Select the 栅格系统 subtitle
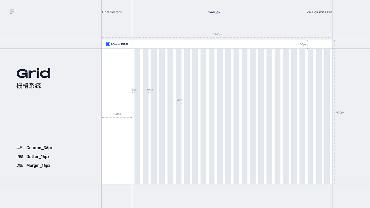Image resolution: width=370 pixels, height=208 pixels. [x=29, y=86]
